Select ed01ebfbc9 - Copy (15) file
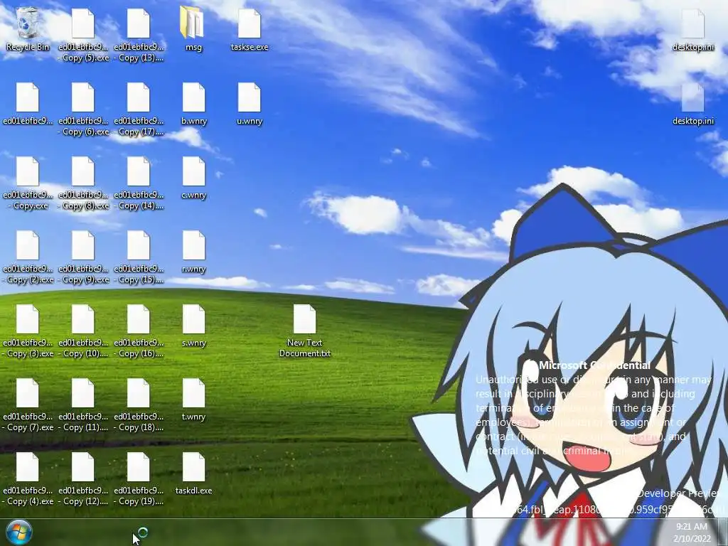The width and height of the screenshot is (728, 546). coord(139,257)
